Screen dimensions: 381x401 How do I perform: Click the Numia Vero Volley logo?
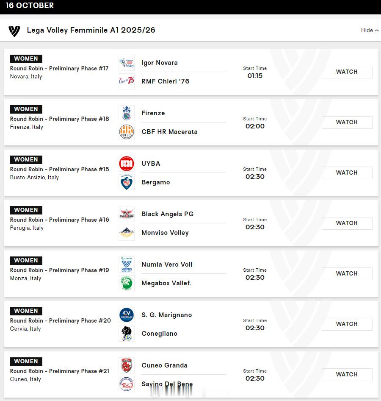point(127,265)
